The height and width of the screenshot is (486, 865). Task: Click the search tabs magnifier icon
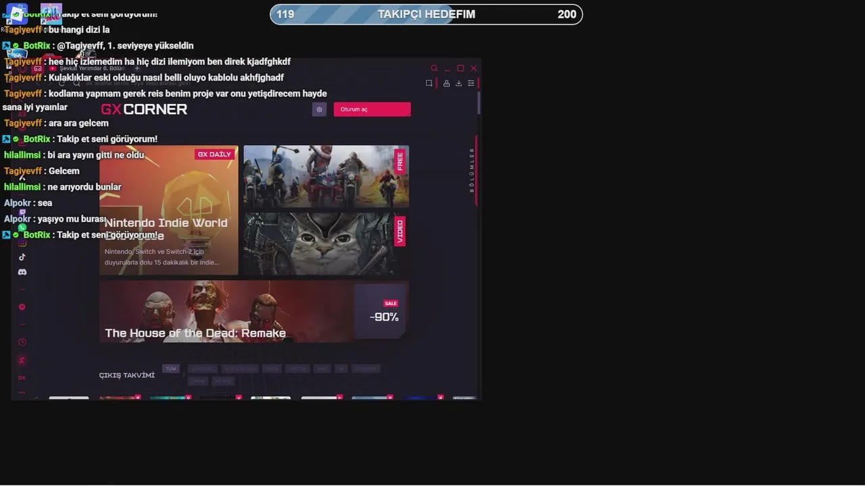(x=435, y=68)
